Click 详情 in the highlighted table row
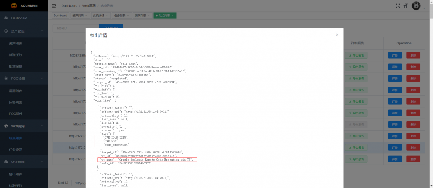 click(x=395, y=147)
